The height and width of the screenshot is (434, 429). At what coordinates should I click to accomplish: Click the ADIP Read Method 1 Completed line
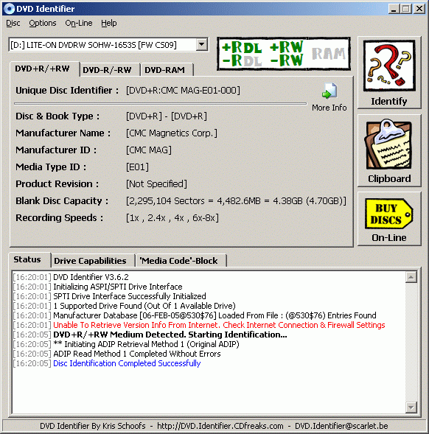click(137, 354)
